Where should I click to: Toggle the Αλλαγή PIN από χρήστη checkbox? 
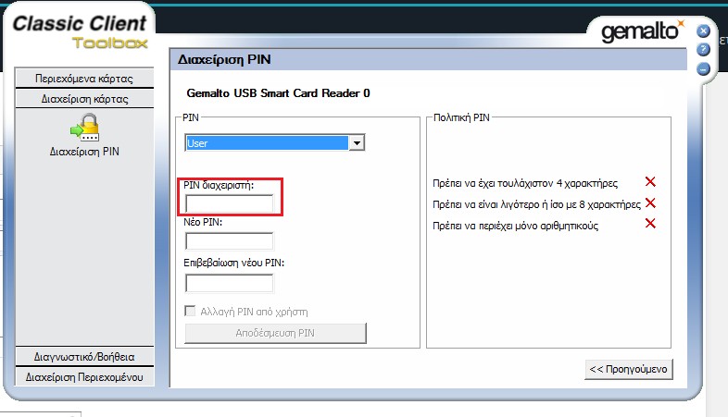coord(190,311)
